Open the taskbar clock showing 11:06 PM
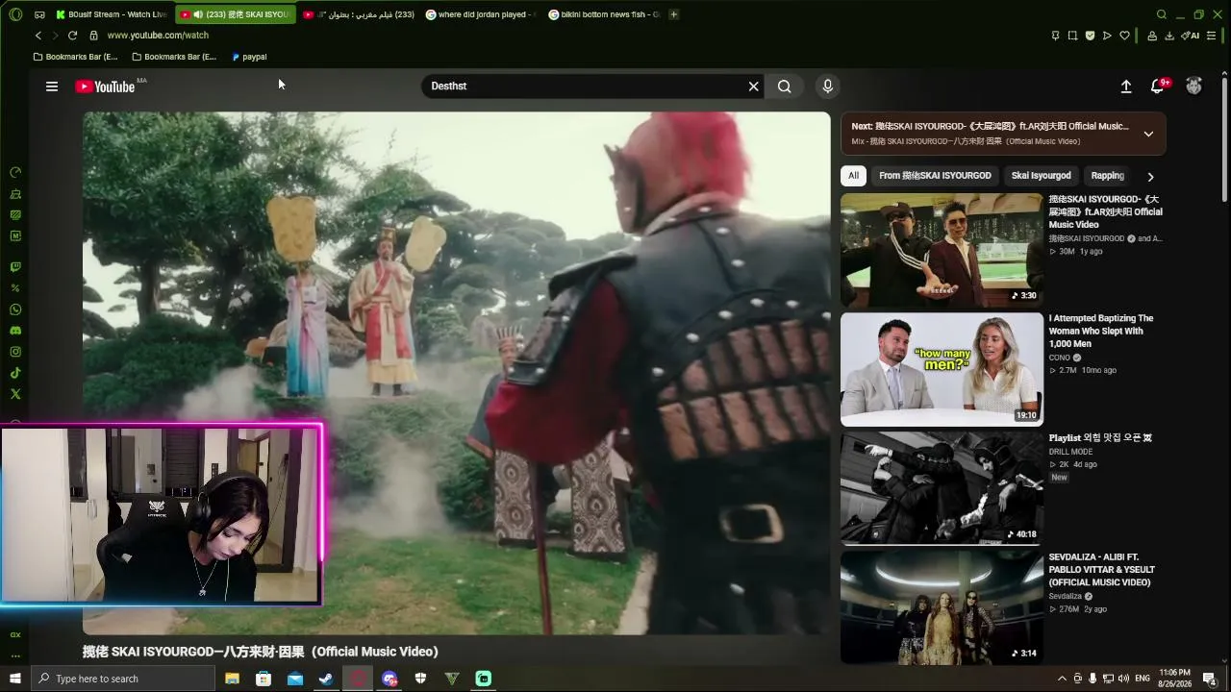The height and width of the screenshot is (692, 1231). click(1174, 679)
